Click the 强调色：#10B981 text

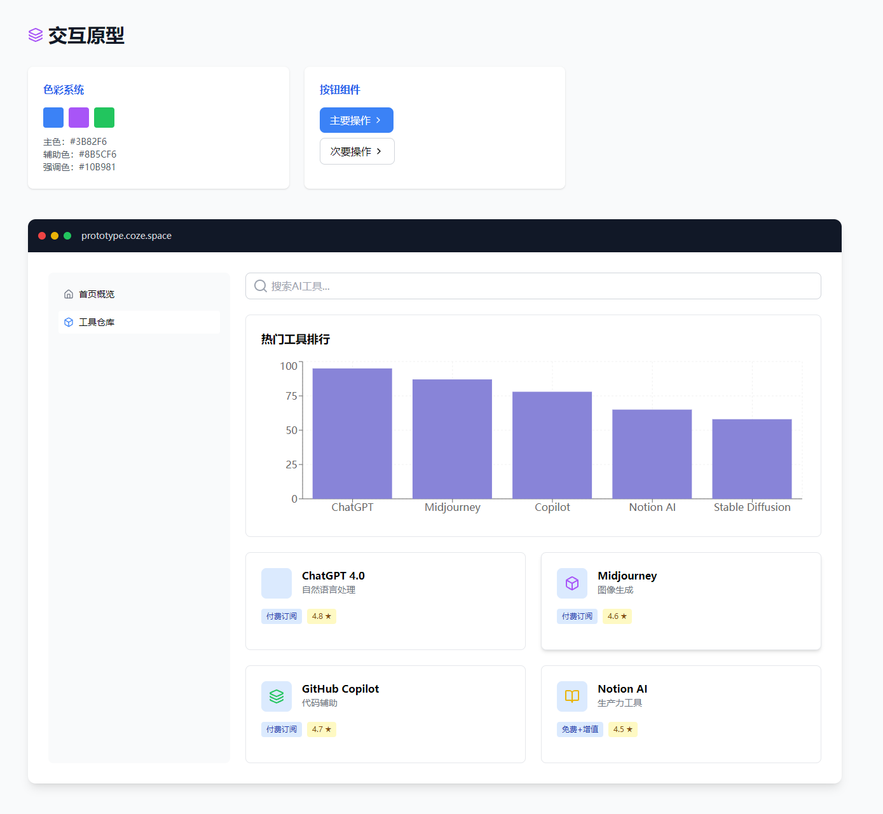click(x=79, y=167)
